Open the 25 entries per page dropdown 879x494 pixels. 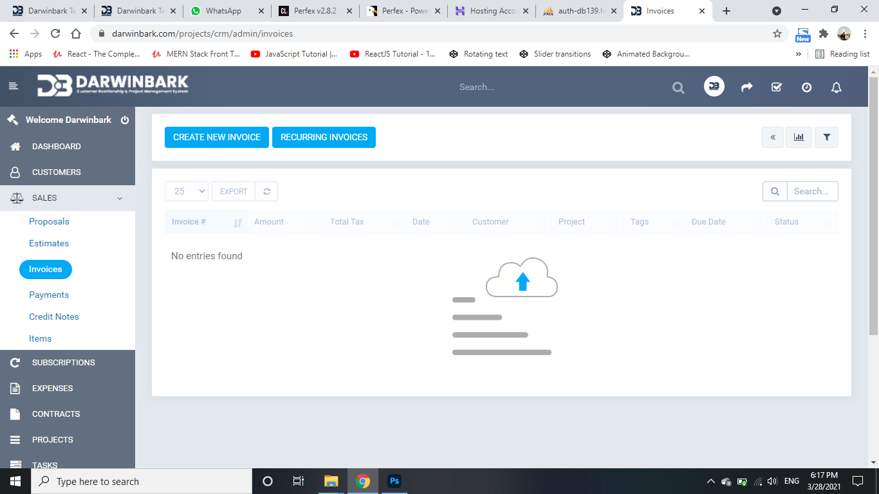(187, 192)
